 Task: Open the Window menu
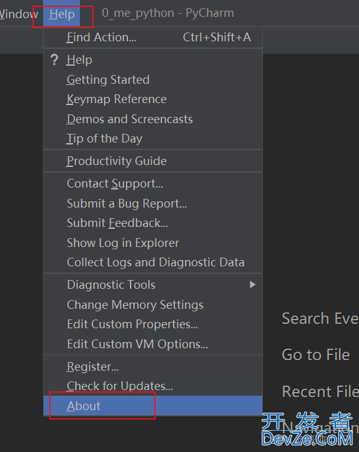(19, 14)
